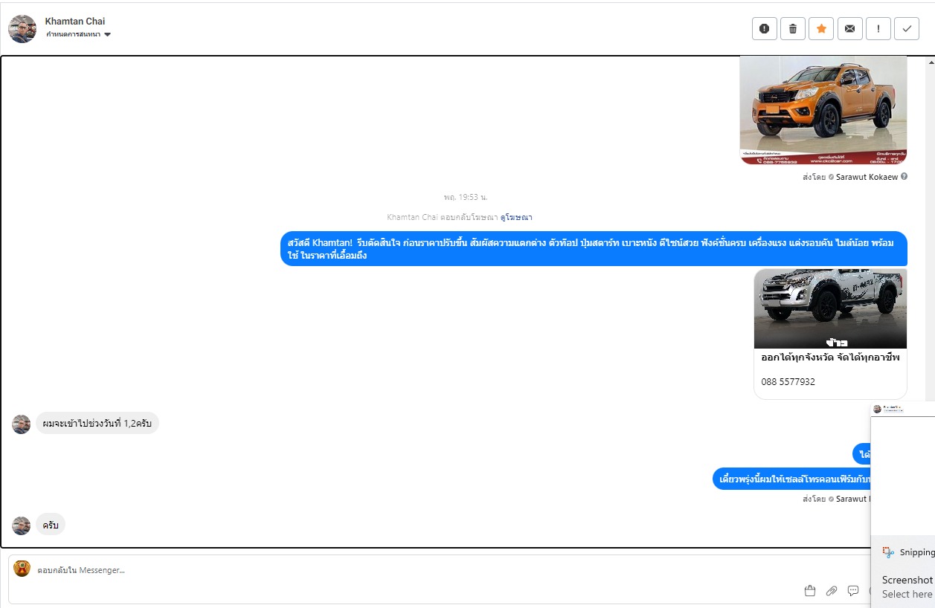Open the white pickup truck ad card

click(x=830, y=334)
